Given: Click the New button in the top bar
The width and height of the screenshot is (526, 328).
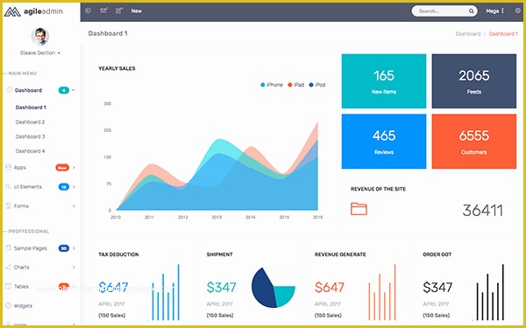Looking at the screenshot, I should [x=136, y=11].
